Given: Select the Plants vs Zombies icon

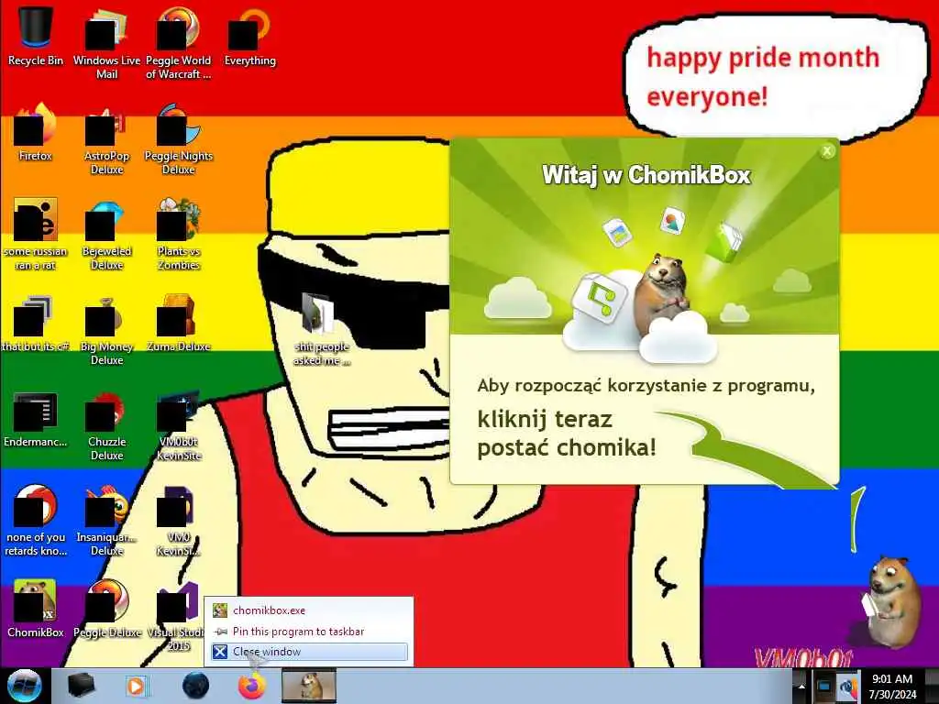Looking at the screenshot, I should pyautogui.click(x=179, y=234).
